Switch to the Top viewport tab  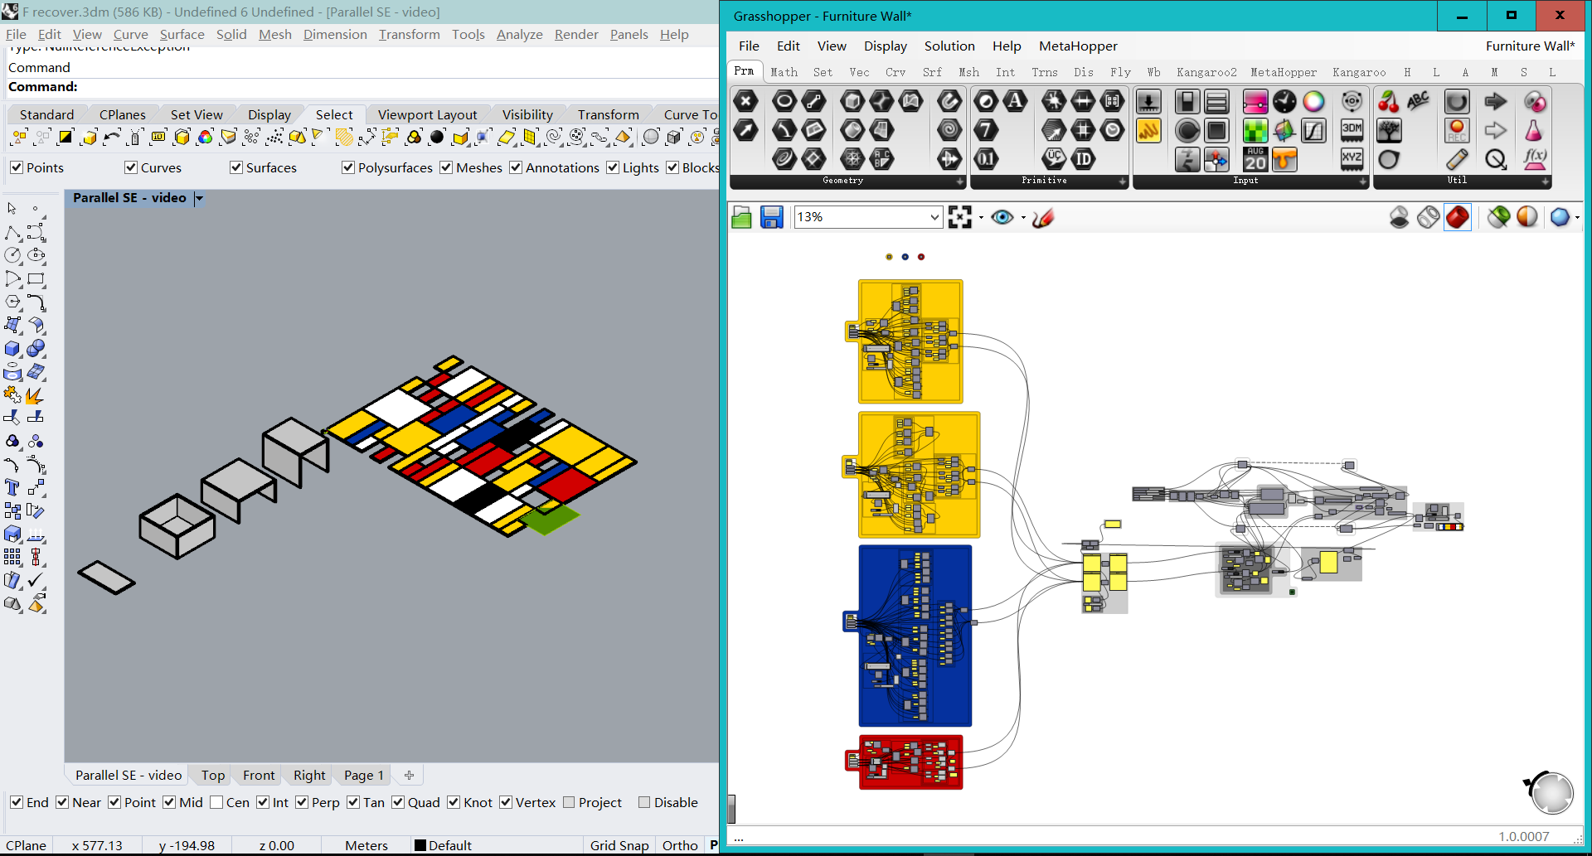(x=213, y=775)
